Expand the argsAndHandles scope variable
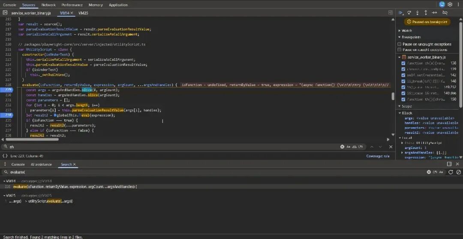This screenshot has width=463, height=239. click(402, 152)
